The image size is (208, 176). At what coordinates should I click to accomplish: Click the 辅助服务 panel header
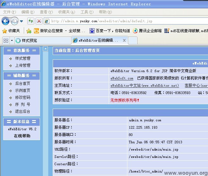point(22,76)
